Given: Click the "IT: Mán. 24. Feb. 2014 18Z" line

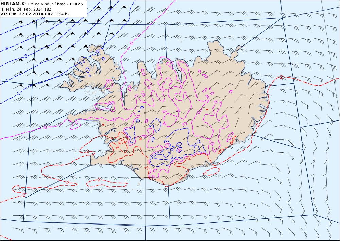Looking at the screenshot, I should click(26, 9).
